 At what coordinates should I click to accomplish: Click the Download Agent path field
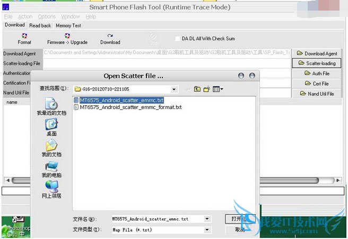pyautogui.click(x=167, y=53)
